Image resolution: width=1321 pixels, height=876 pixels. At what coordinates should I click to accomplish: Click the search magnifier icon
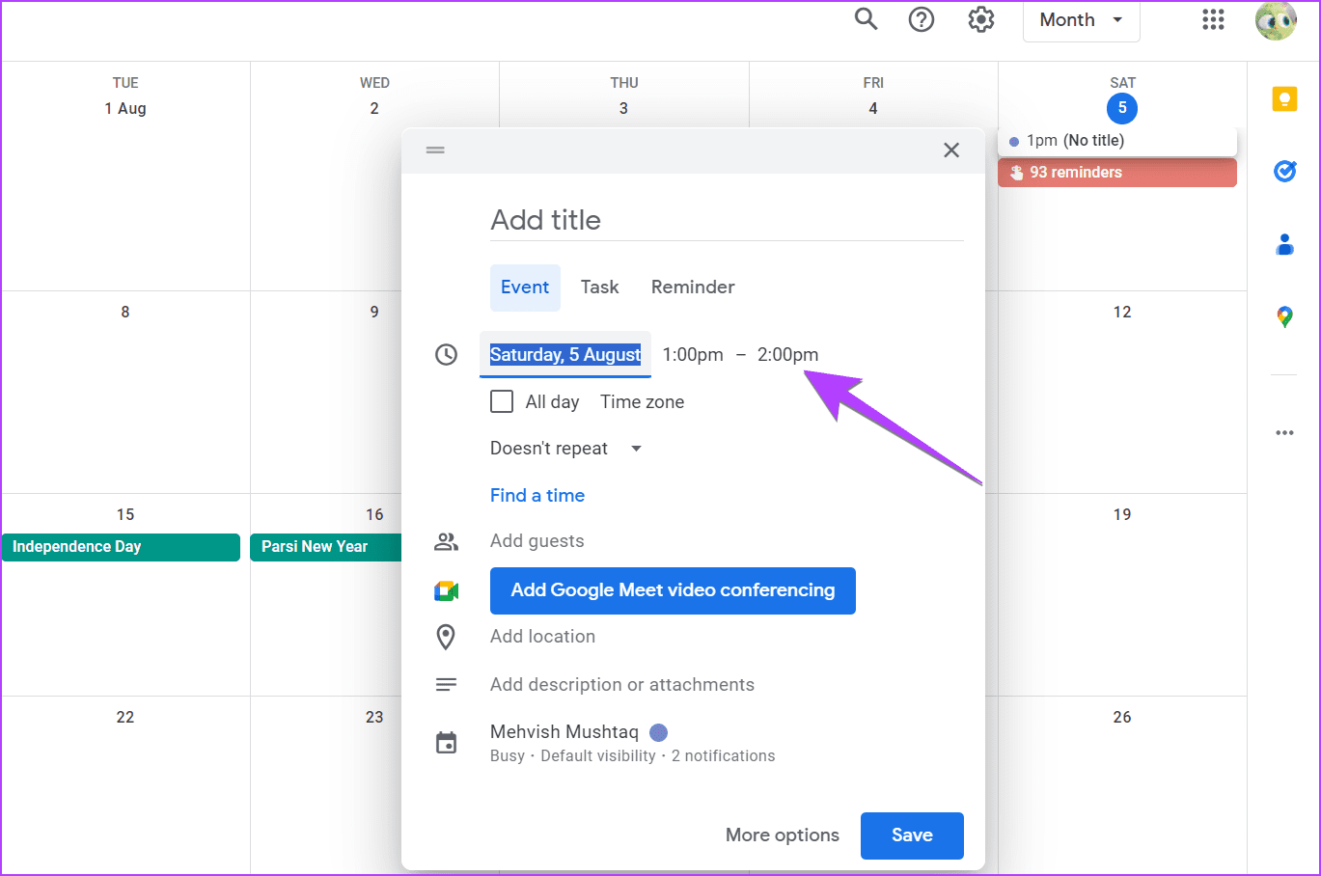(x=866, y=19)
